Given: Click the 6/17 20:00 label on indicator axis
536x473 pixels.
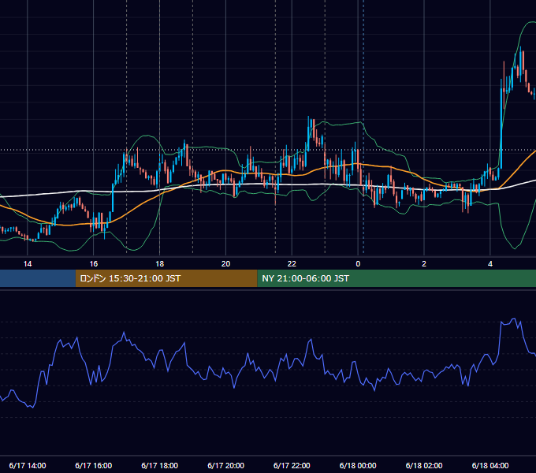Looking at the screenshot, I should tap(225, 465).
